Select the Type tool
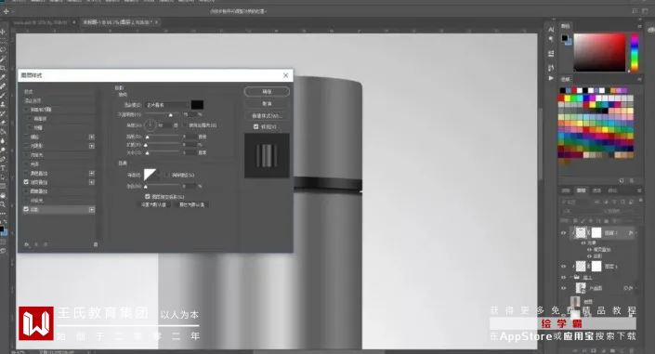The height and width of the screenshot is (354, 655). [3, 168]
